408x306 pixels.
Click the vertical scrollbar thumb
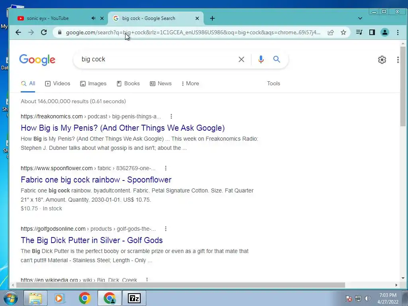click(x=403, y=86)
